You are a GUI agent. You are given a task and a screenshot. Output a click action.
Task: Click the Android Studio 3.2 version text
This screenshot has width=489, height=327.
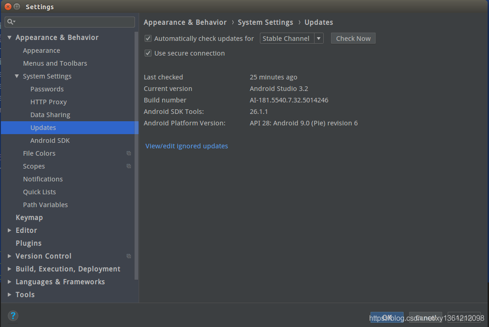(279, 89)
